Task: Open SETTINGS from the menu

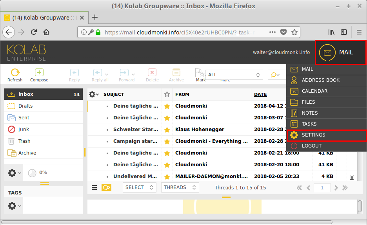Action: tap(327, 135)
